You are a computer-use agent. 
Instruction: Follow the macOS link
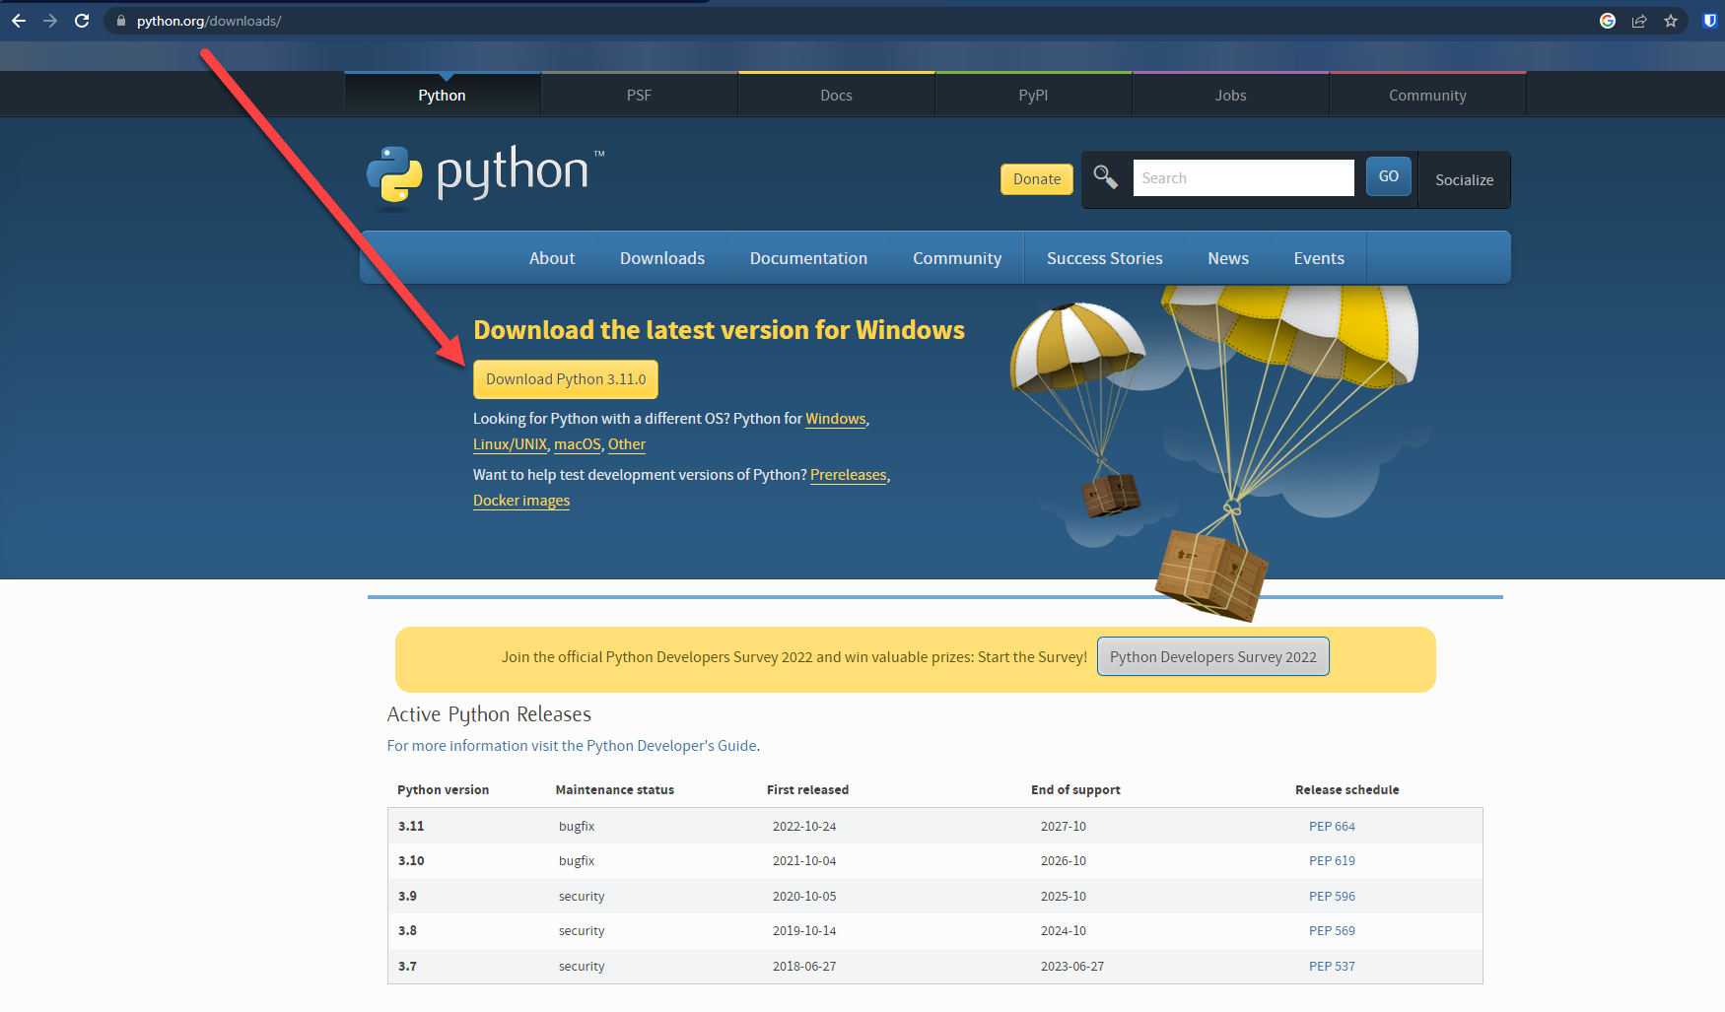(578, 444)
